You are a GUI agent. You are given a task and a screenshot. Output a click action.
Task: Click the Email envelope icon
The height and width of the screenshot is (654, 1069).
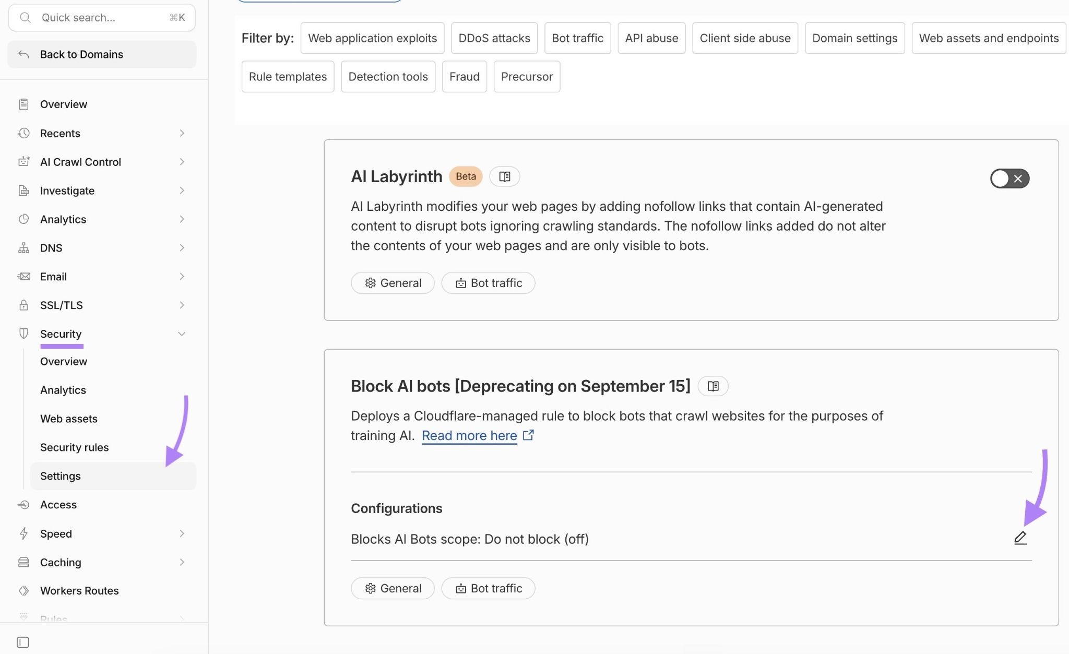click(23, 277)
